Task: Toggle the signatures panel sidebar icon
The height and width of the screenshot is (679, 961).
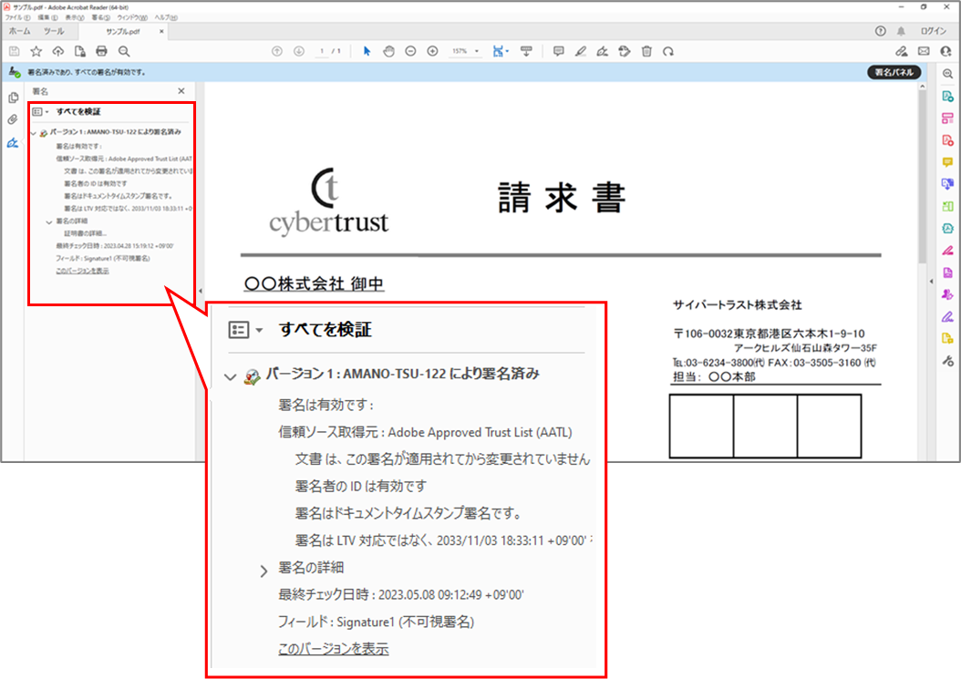Action: pos(13,143)
